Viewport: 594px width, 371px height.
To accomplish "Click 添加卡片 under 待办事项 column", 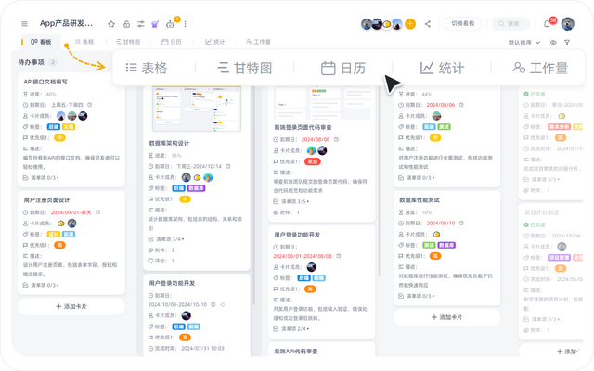I will click(71, 306).
